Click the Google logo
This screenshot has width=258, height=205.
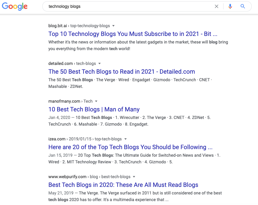coord(15,6)
